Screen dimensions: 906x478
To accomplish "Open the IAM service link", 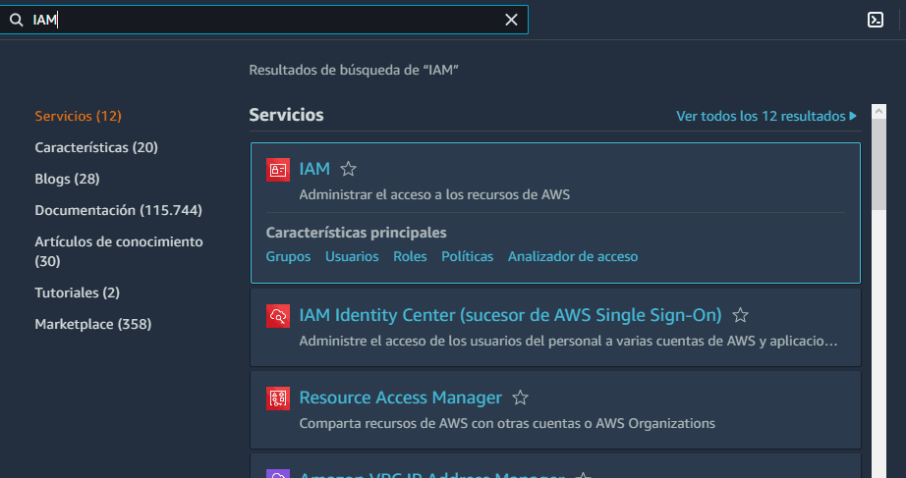I will pyautogui.click(x=314, y=169).
